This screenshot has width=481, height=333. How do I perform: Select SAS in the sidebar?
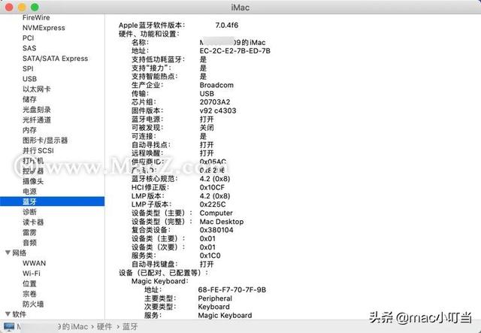[x=29, y=48]
